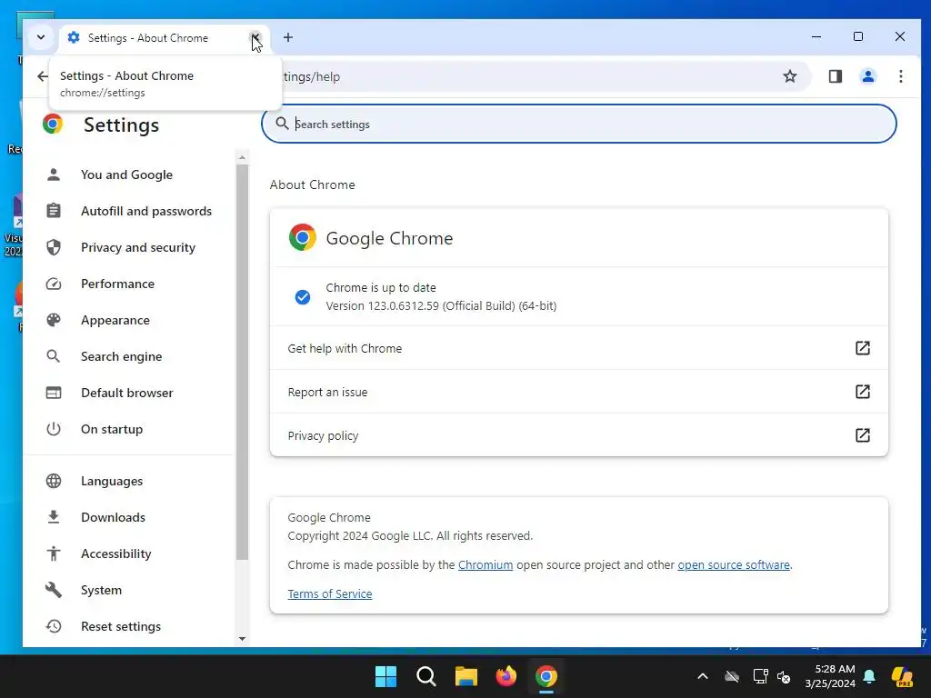Click the globe icon beside Languages
Viewport: 931px width, 698px height.
[54, 481]
